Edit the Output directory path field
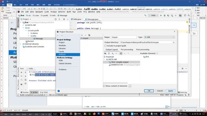 (x=146, y=42)
